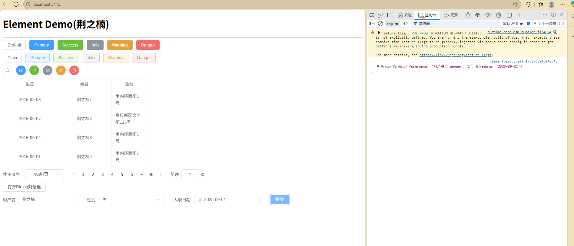Image resolution: width=574 pixels, height=246 pixels.
Task: Expand the Proxy(Object) console entry
Action: pyautogui.click(x=378, y=66)
